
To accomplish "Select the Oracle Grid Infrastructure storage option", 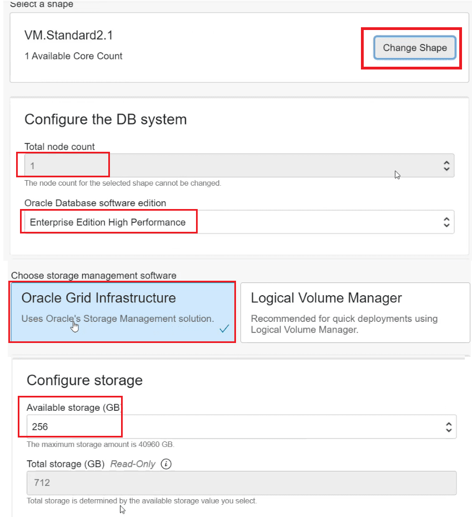I will point(122,311).
